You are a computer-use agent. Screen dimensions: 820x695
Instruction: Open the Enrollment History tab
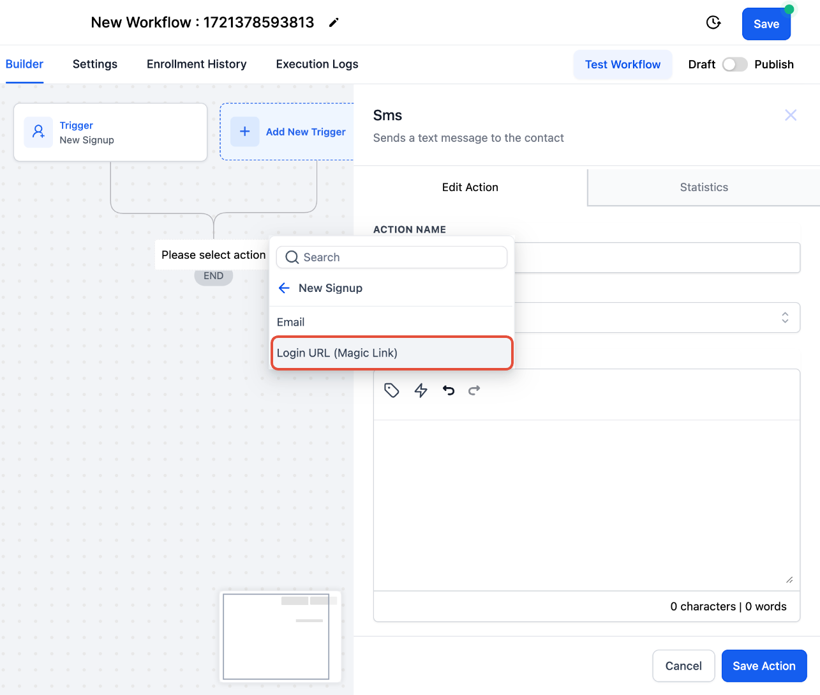click(197, 64)
